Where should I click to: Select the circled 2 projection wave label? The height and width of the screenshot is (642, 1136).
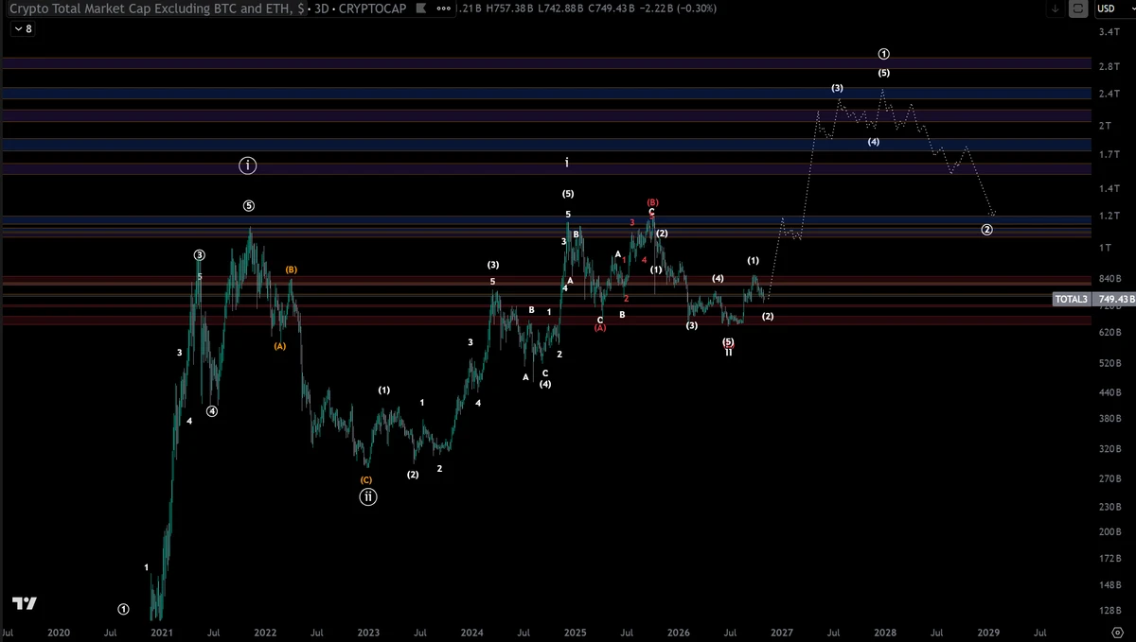[x=987, y=230]
